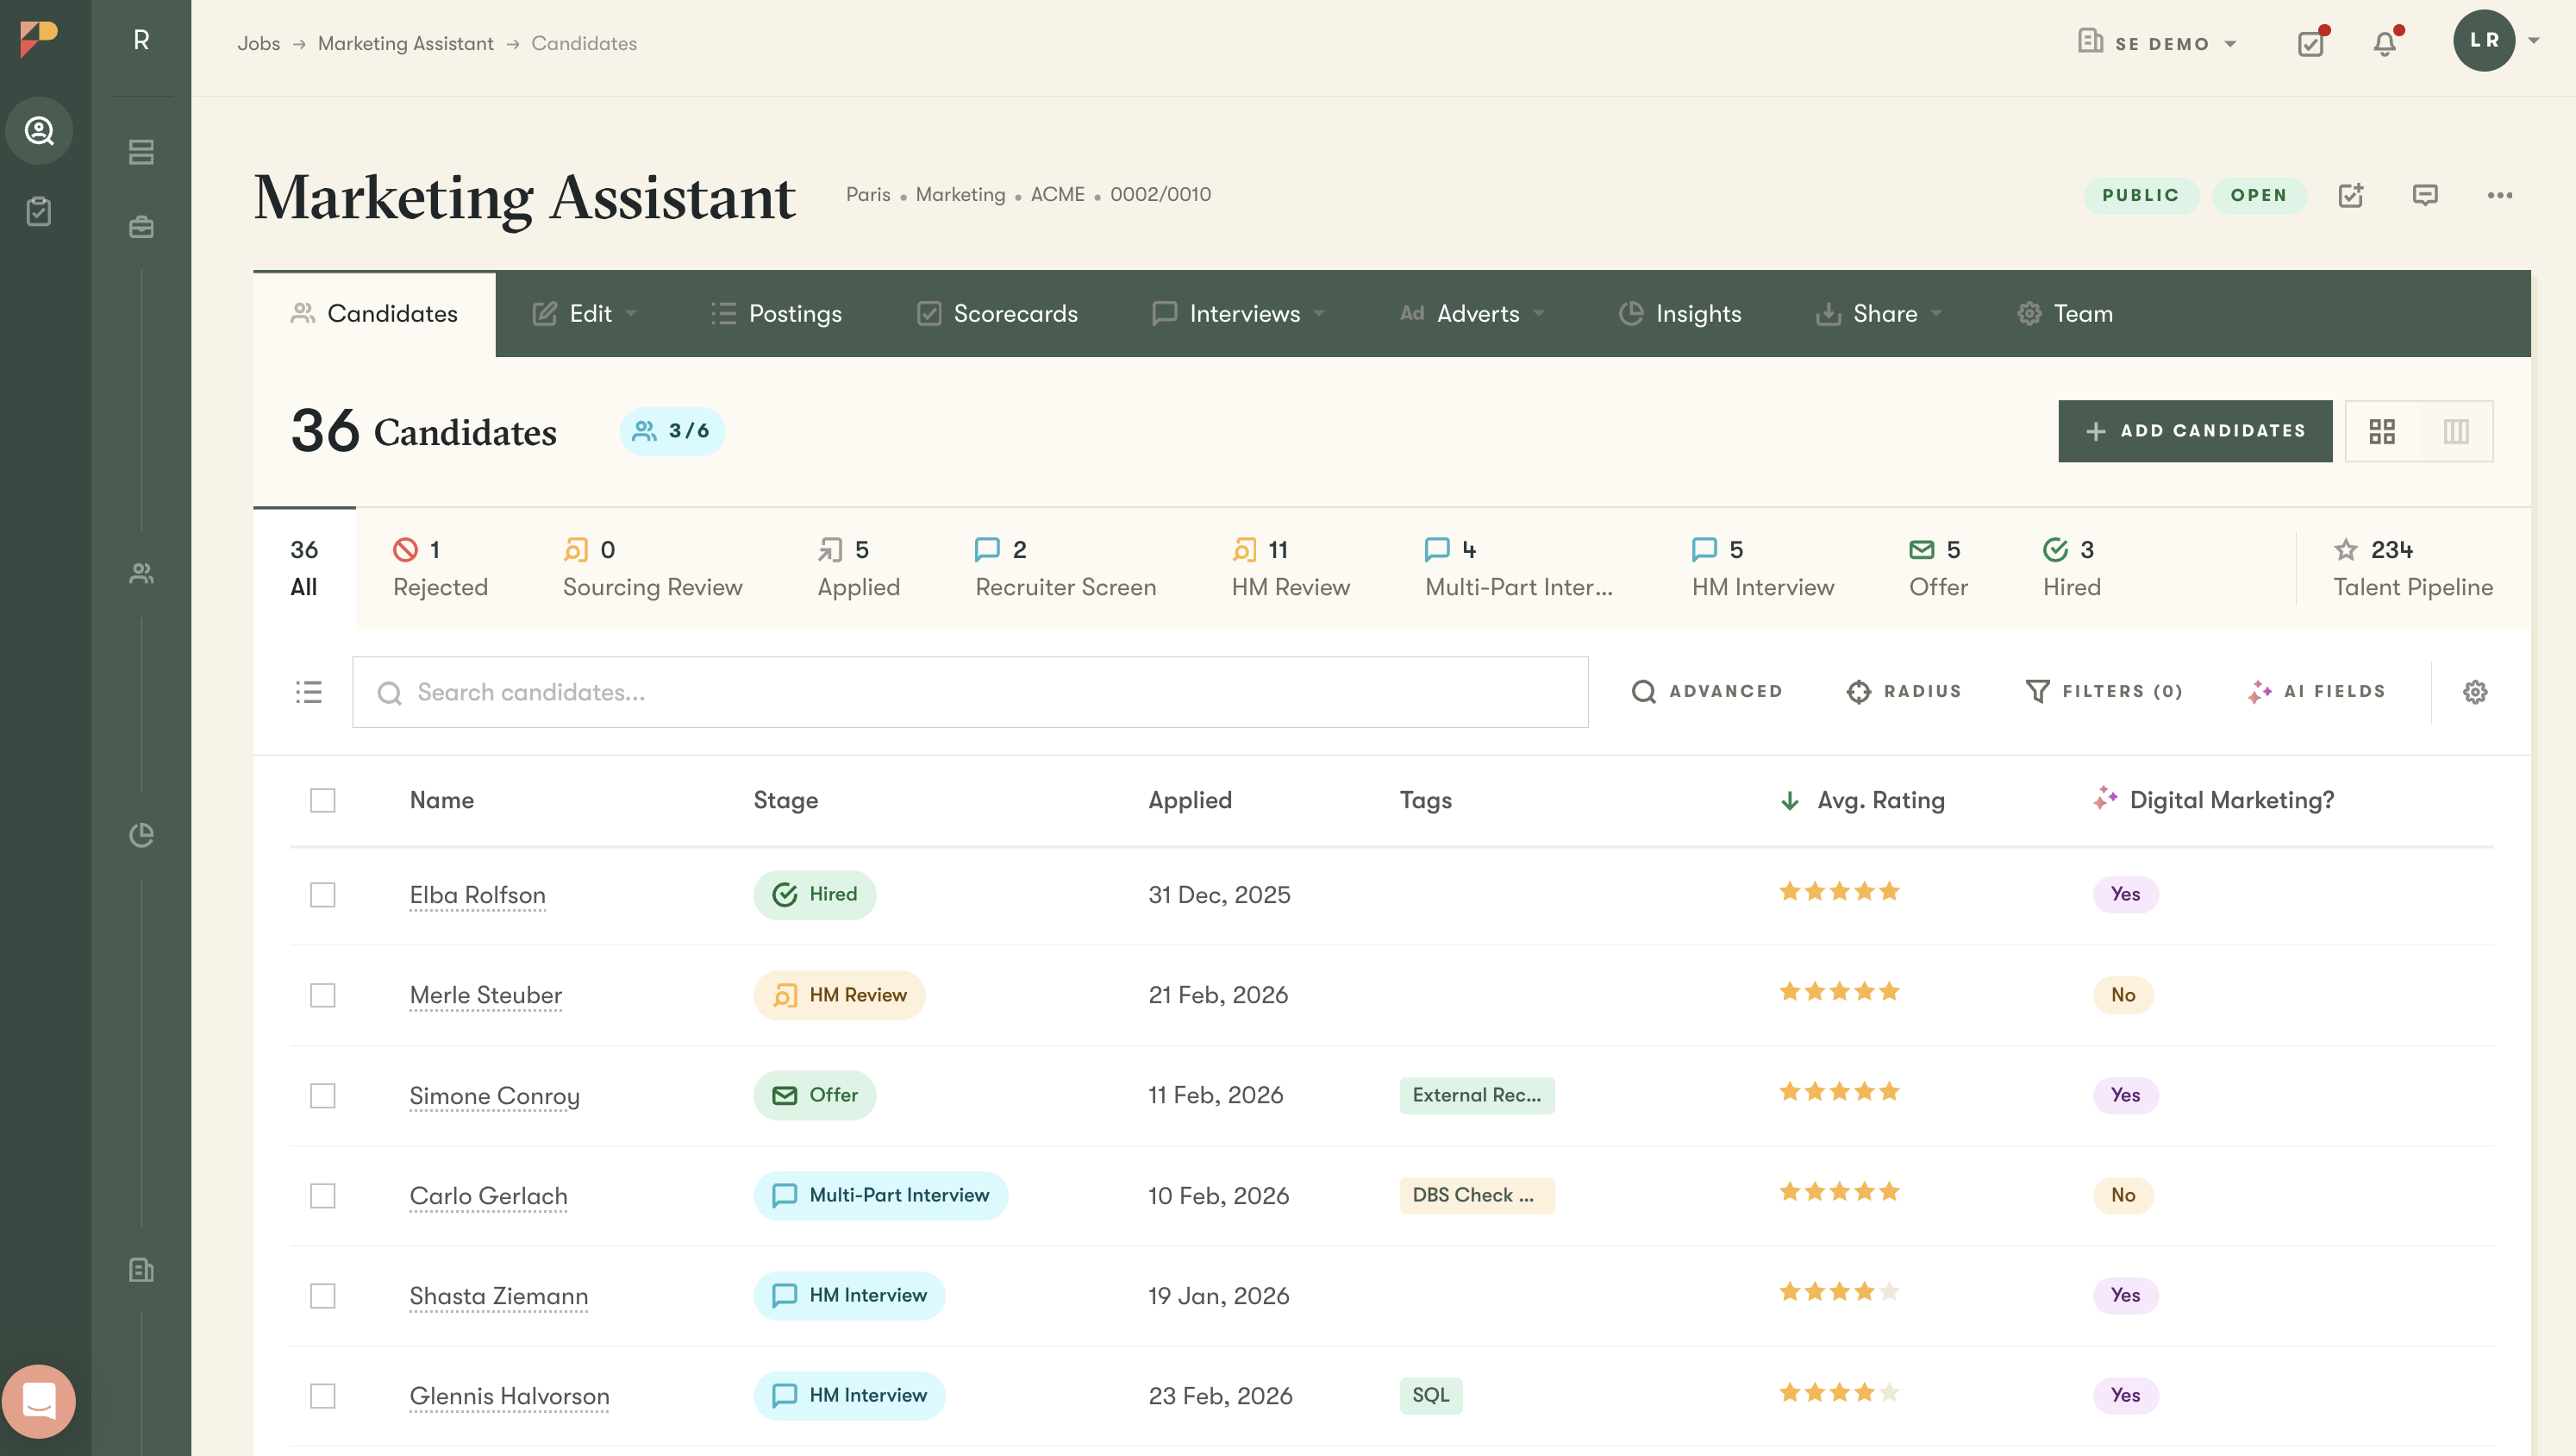Open the chat support widget bubble
The image size is (2576, 1456).
pyautogui.click(x=39, y=1401)
